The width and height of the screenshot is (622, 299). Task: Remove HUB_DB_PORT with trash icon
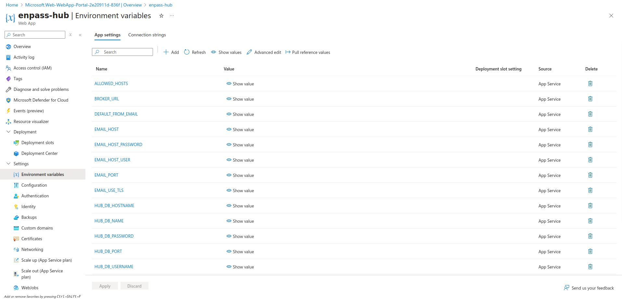pos(590,251)
